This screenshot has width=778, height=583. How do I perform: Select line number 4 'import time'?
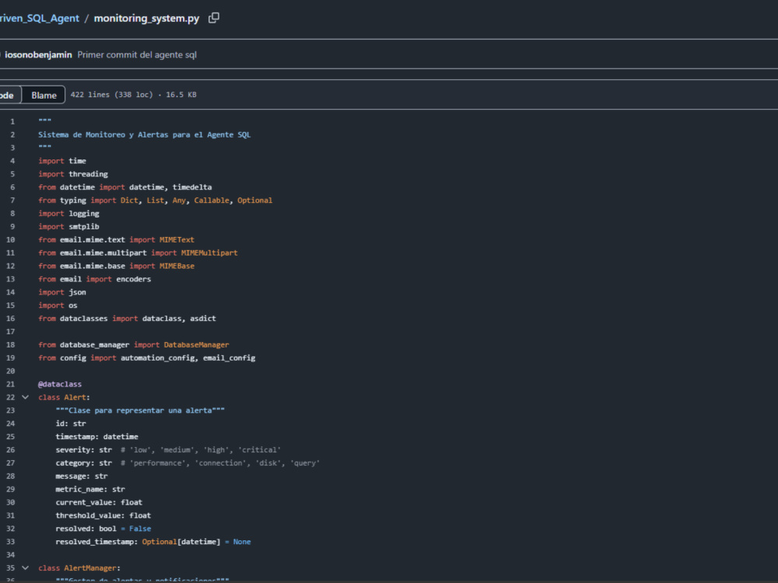(x=12, y=161)
